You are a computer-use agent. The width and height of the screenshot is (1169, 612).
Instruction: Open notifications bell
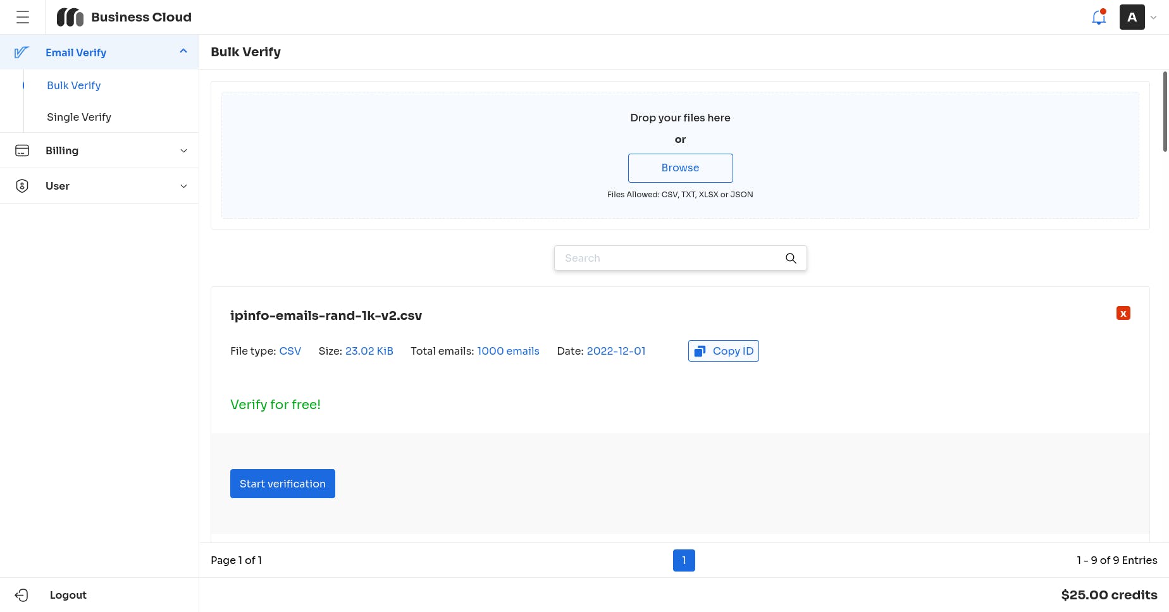point(1099,17)
